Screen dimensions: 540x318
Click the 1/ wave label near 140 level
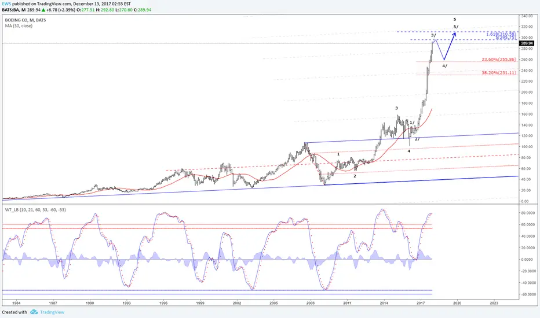tap(412, 123)
